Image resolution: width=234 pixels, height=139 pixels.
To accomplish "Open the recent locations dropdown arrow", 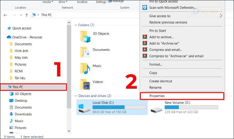I will (21, 15).
